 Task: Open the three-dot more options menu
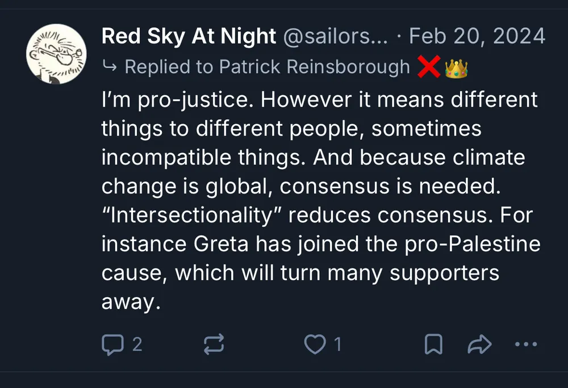[x=525, y=344]
